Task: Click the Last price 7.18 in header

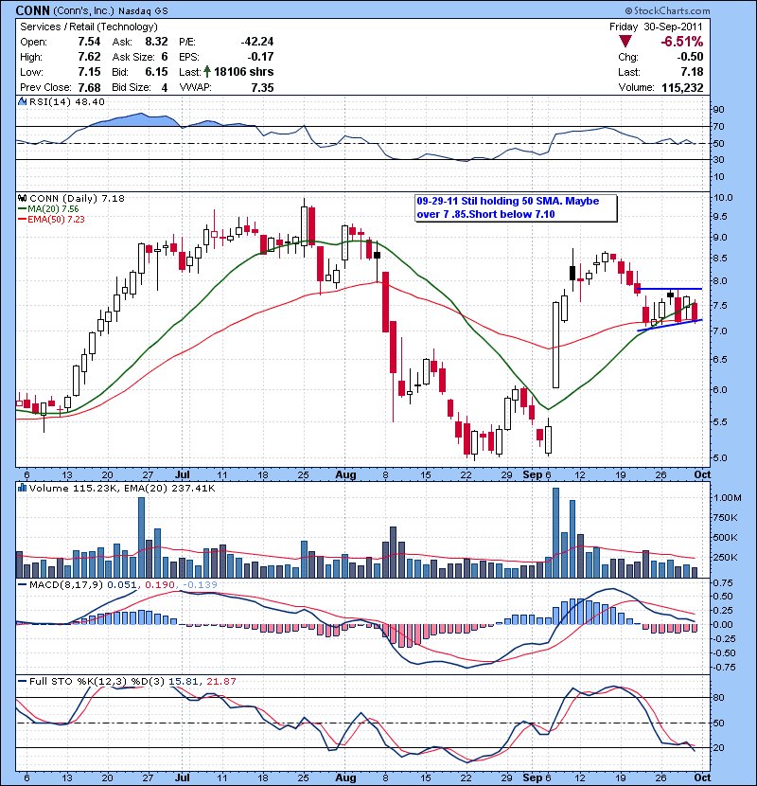Action: click(692, 72)
